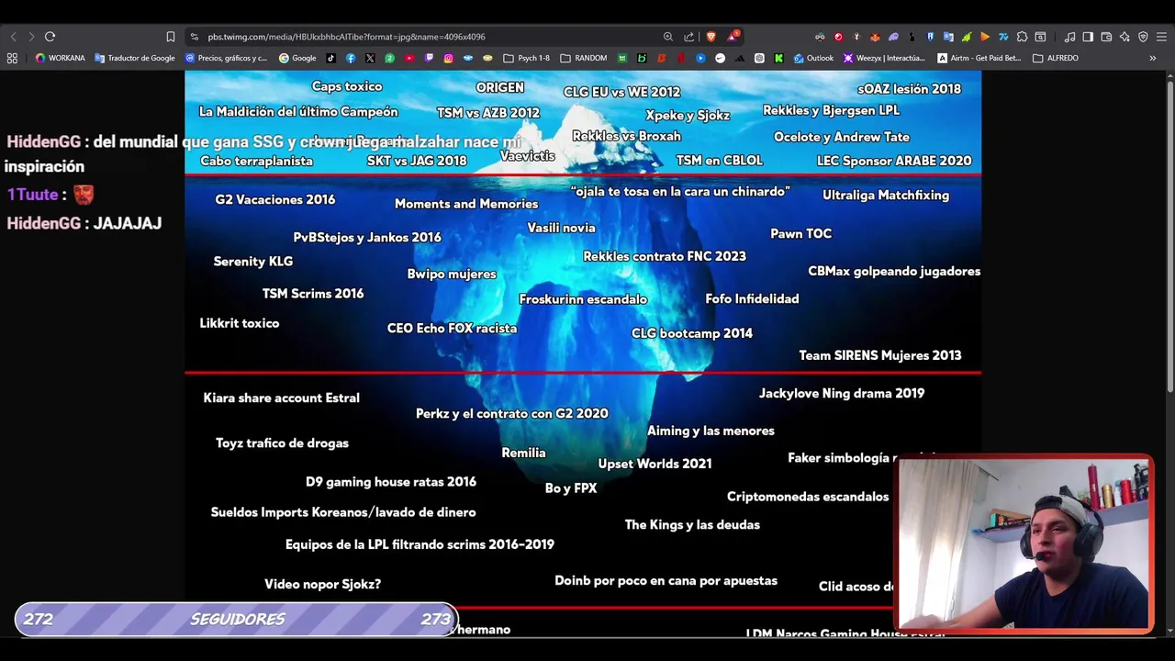The image size is (1175, 661).
Task: Open the Facebook bookmark icon
Action: pos(350,58)
